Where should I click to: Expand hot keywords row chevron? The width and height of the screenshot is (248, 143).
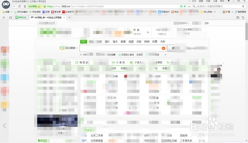[165, 54]
